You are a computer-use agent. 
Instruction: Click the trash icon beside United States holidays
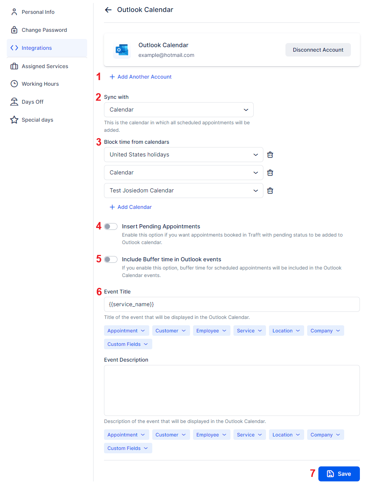[x=270, y=155]
